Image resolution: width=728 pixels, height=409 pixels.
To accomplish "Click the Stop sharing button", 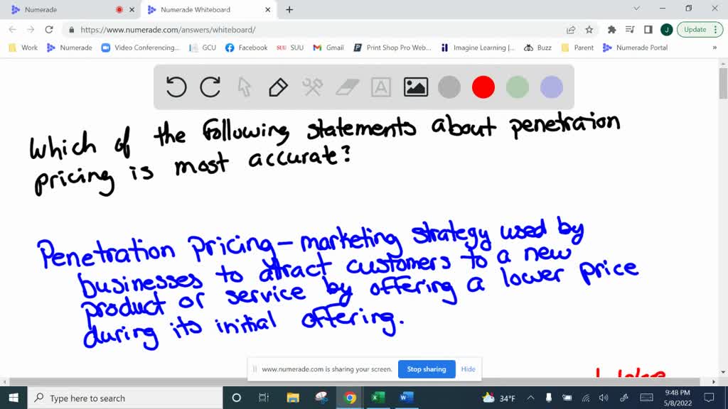I will pos(427,369).
